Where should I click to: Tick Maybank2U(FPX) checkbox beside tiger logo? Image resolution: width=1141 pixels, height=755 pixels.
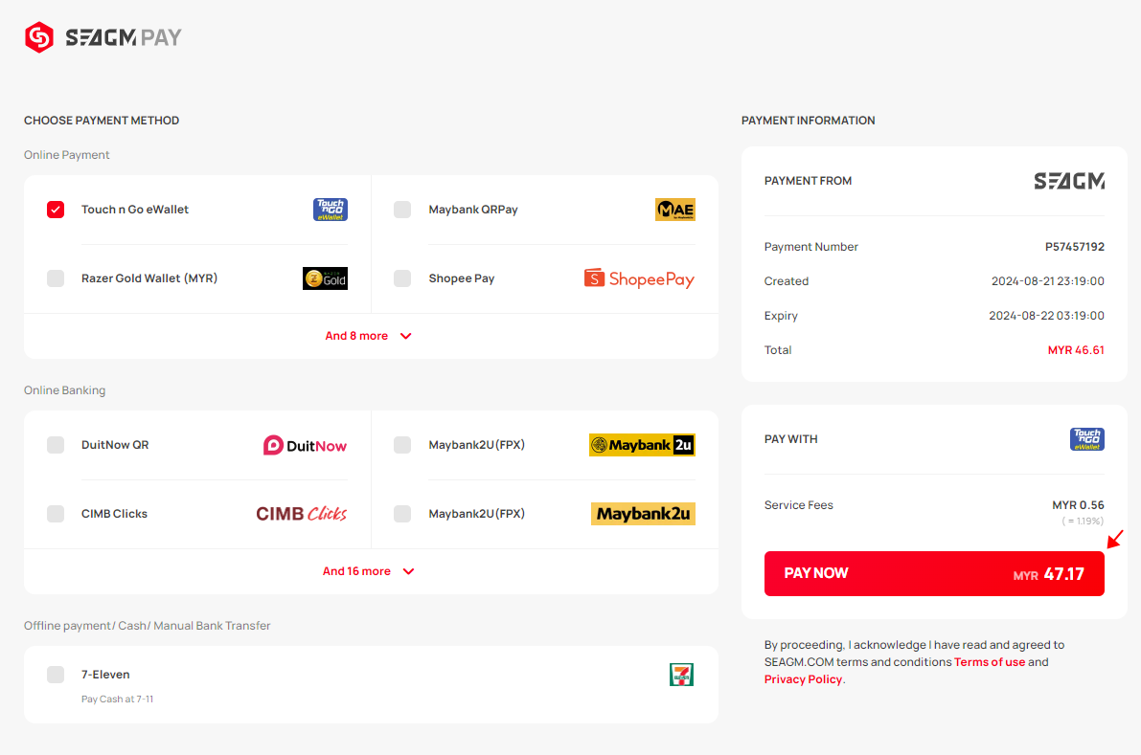pyautogui.click(x=402, y=445)
